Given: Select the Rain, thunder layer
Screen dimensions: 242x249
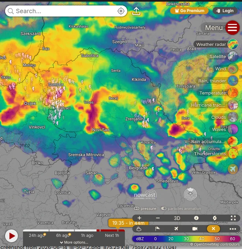Looking at the screenshot, I should click(x=232, y=81).
